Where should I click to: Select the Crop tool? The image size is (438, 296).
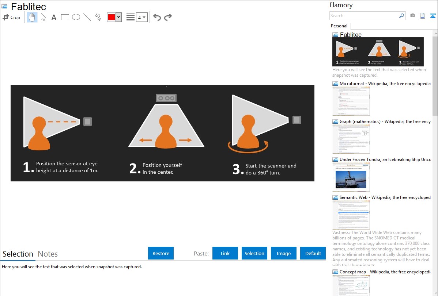tap(11, 17)
